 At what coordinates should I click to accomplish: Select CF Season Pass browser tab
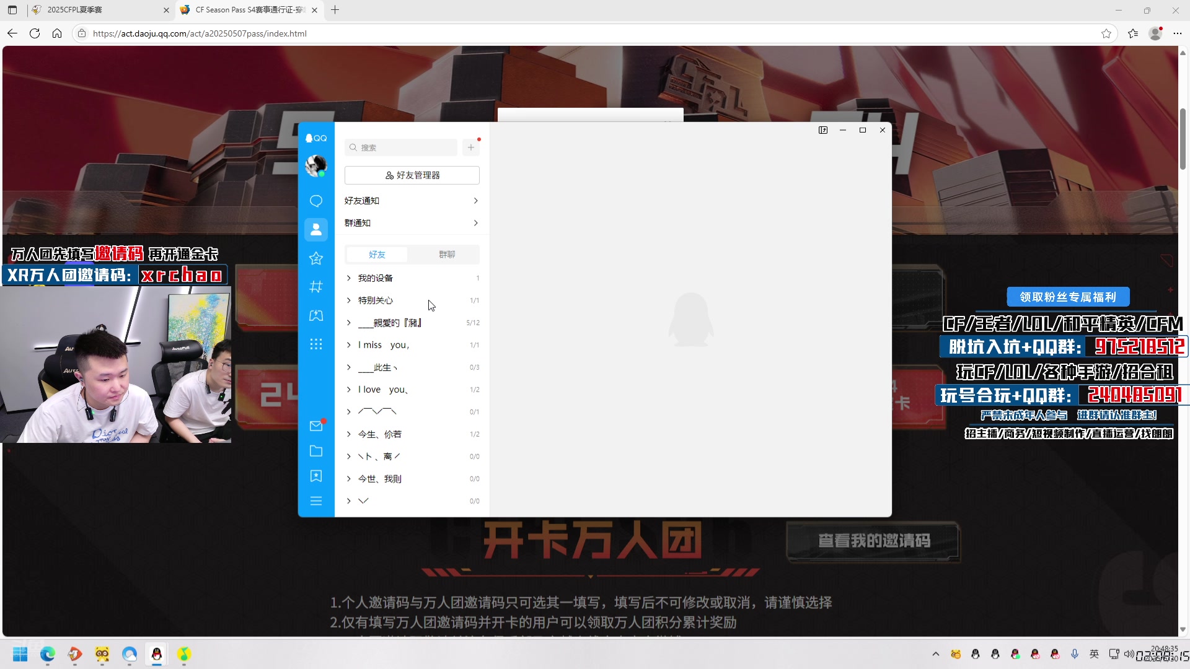click(248, 10)
